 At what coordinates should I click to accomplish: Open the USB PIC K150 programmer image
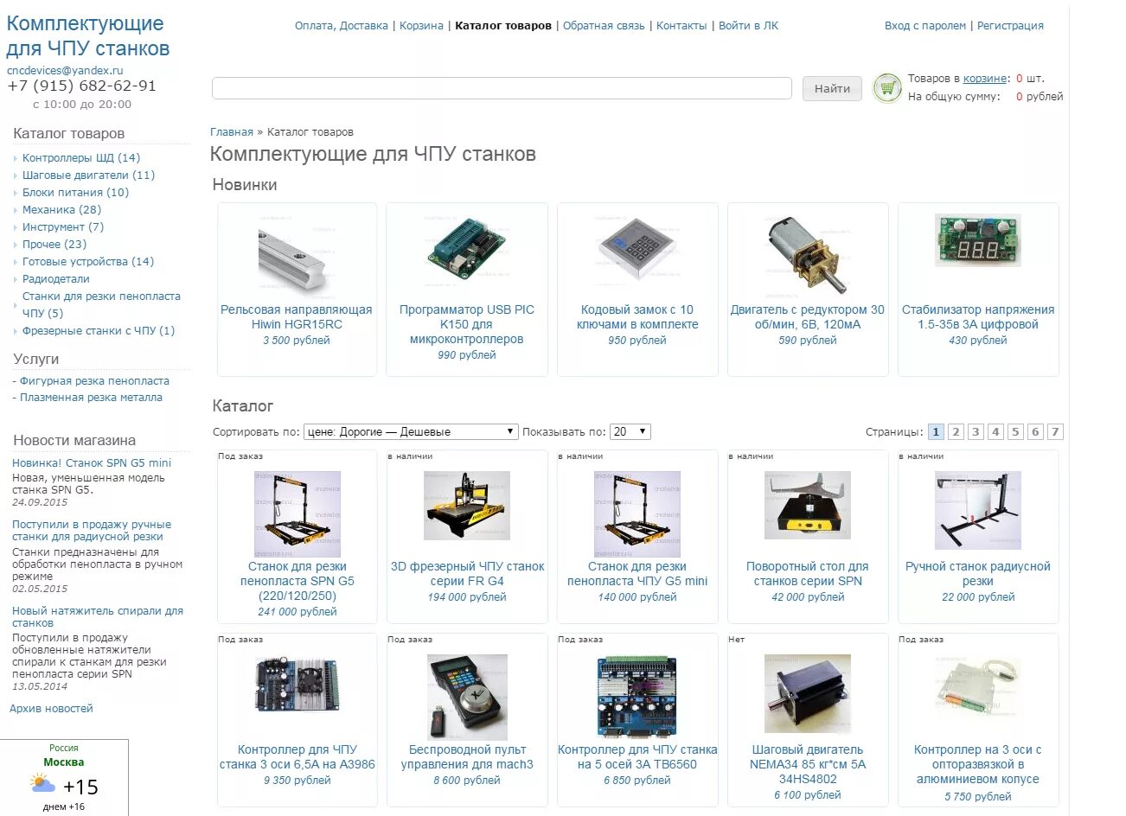pyautogui.click(x=467, y=248)
